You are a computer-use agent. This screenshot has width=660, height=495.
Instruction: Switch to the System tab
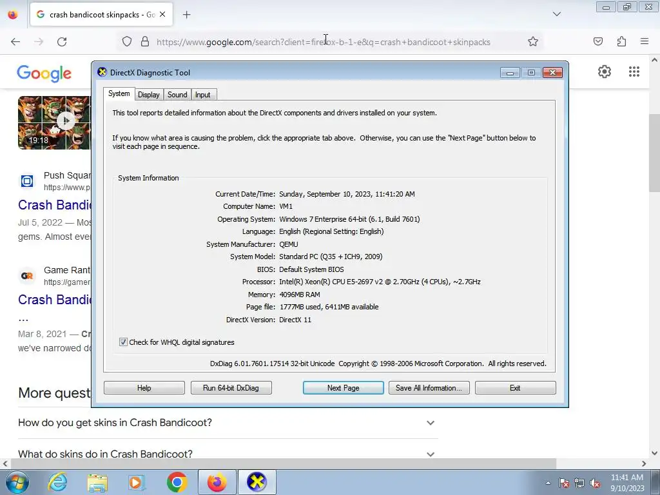pos(119,94)
